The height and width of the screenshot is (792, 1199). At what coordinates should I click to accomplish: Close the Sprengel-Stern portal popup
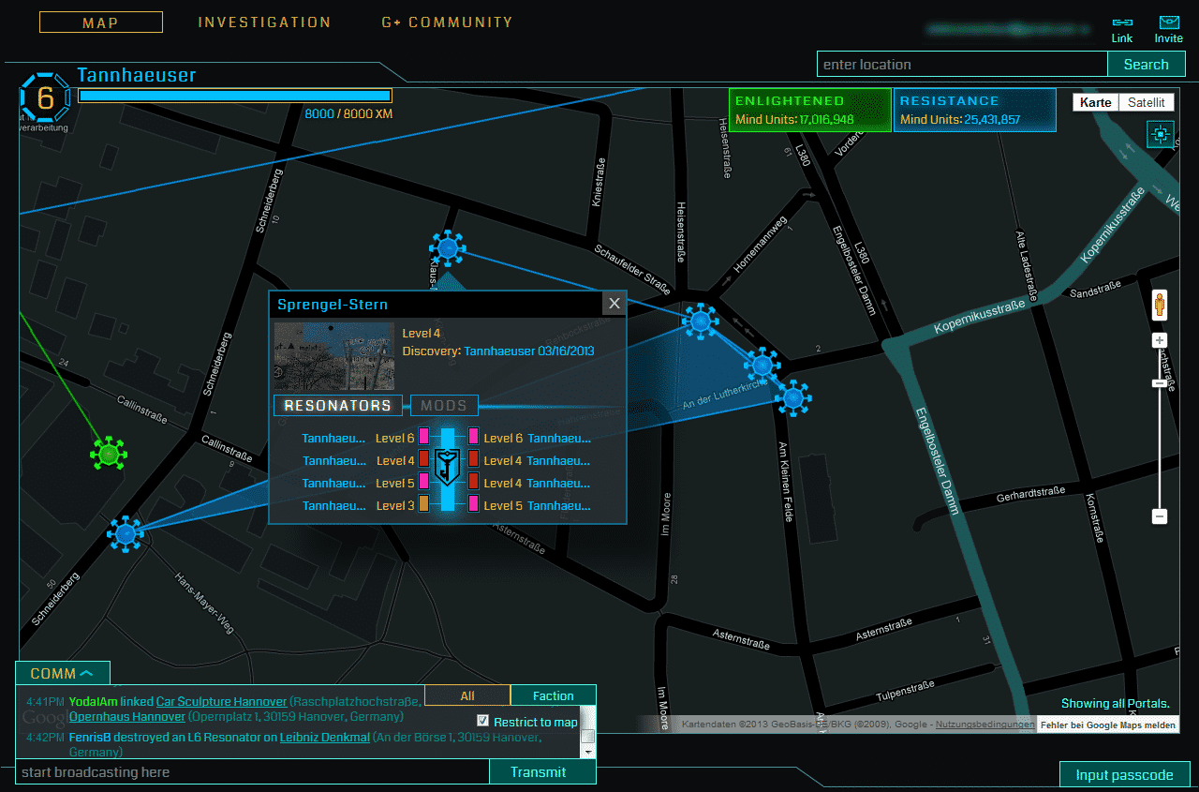click(614, 304)
